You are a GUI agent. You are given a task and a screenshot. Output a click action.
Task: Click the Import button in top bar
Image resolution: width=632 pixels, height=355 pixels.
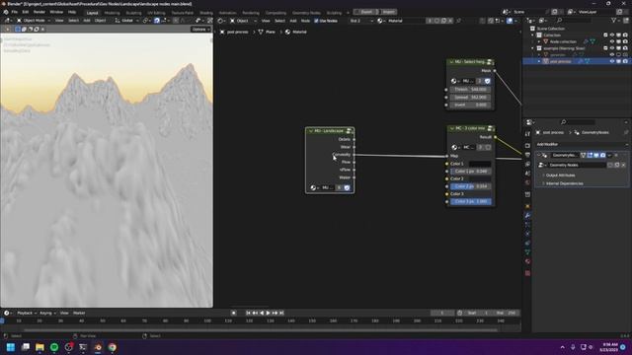click(388, 12)
